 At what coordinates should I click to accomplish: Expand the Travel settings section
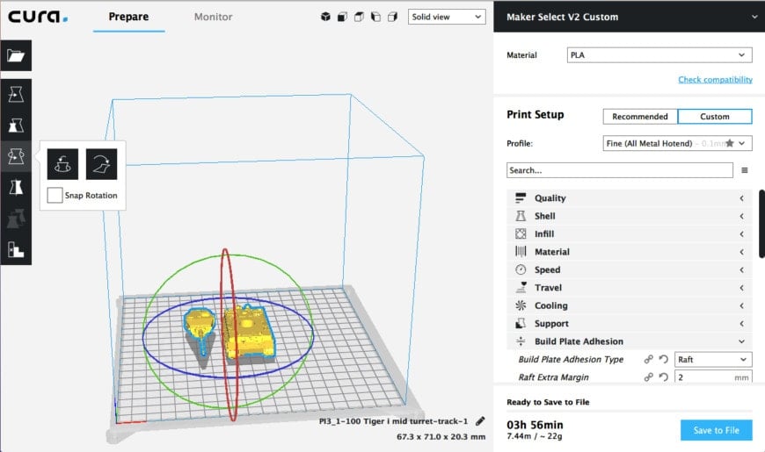click(630, 287)
